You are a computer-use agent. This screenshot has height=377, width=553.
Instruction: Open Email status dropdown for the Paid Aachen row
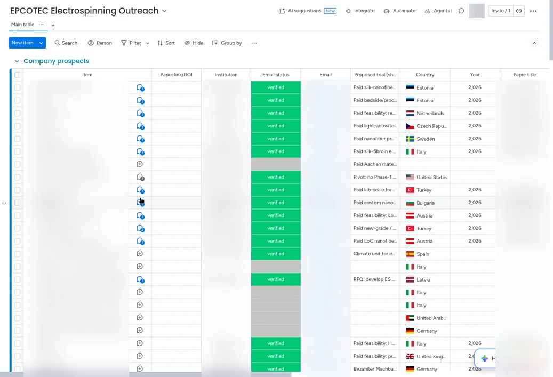(x=276, y=164)
